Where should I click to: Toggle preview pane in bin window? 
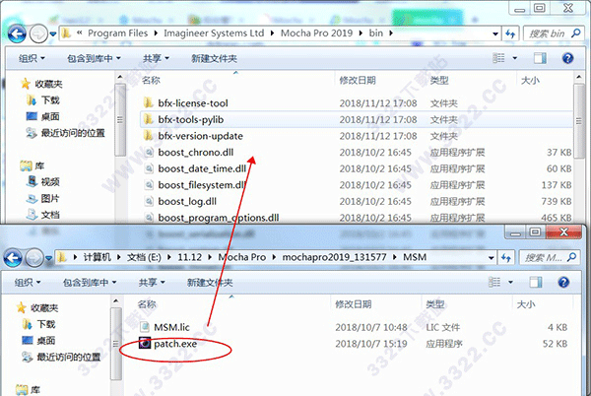[540, 58]
